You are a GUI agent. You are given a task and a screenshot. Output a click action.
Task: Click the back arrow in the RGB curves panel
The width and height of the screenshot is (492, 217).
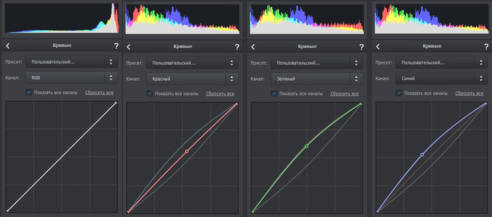(x=8, y=46)
